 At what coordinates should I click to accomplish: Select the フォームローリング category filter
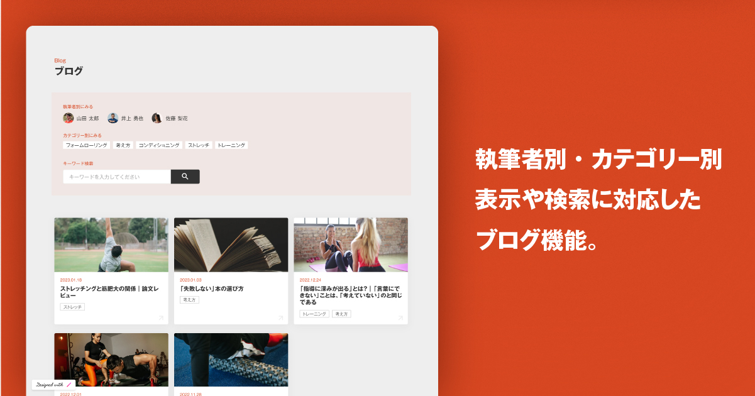point(87,145)
